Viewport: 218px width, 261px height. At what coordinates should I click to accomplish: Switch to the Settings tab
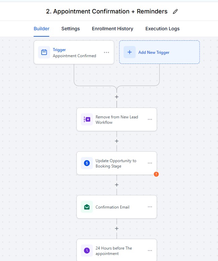(70, 29)
